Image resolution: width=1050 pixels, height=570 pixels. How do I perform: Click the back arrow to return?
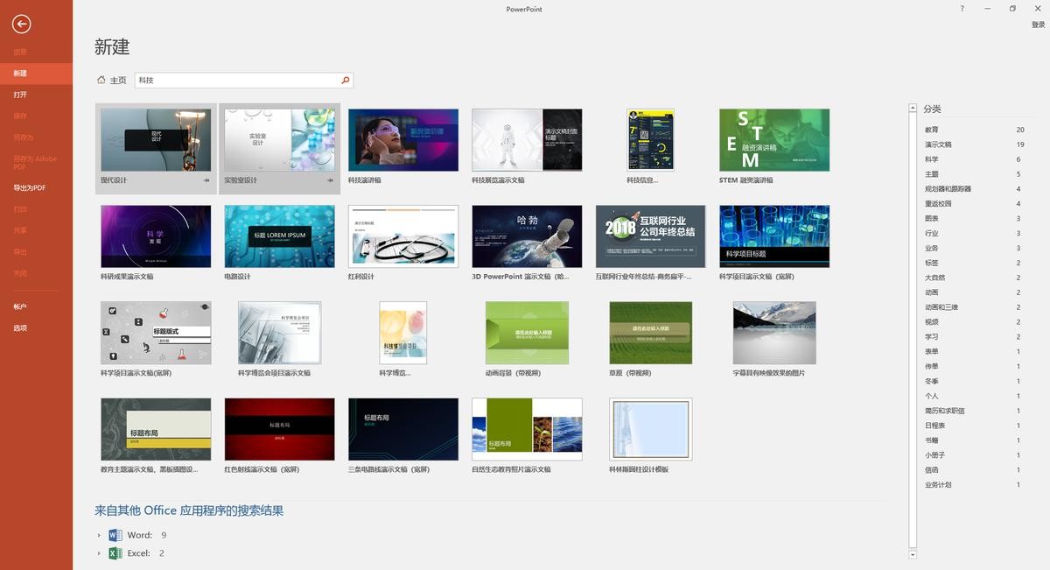point(22,25)
